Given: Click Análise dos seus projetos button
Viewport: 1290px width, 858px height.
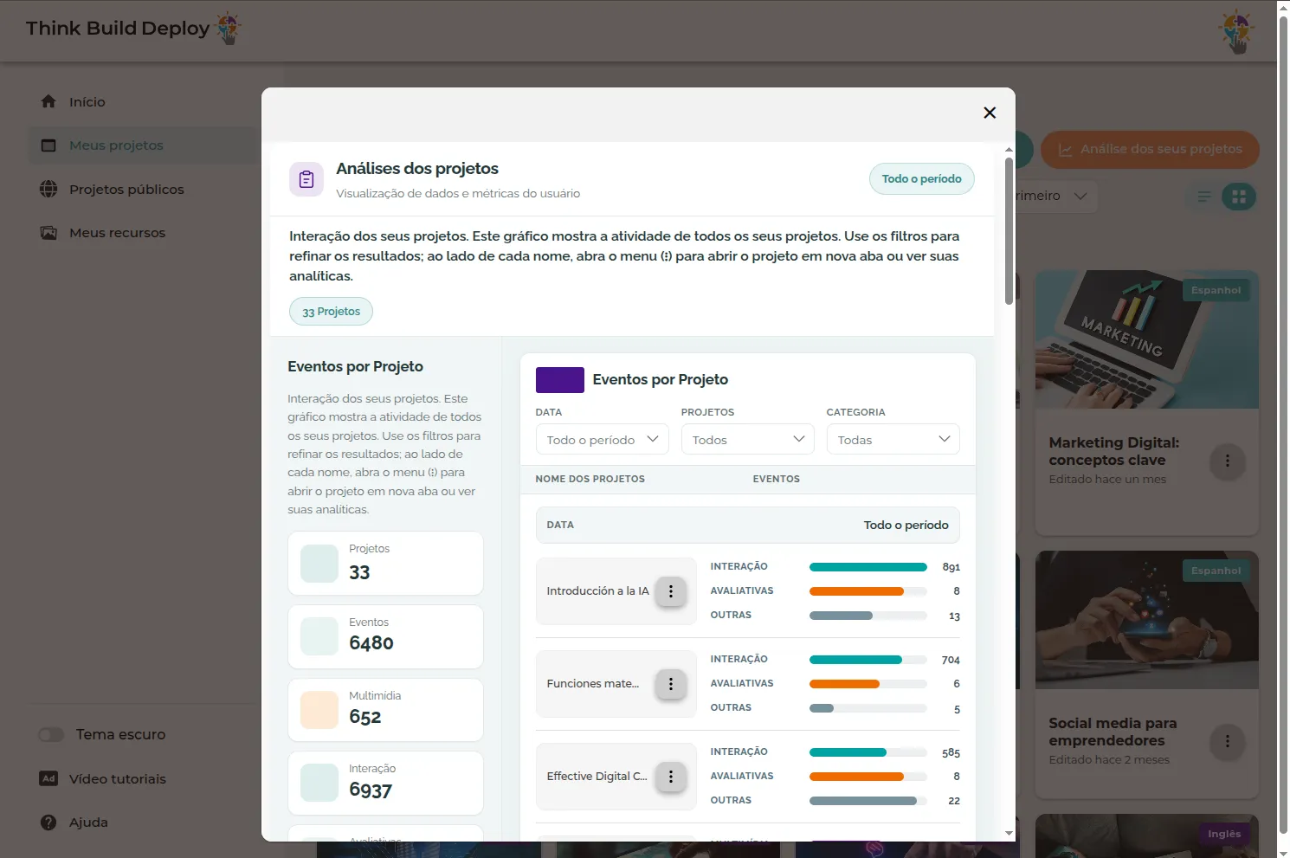Looking at the screenshot, I should click(1150, 149).
